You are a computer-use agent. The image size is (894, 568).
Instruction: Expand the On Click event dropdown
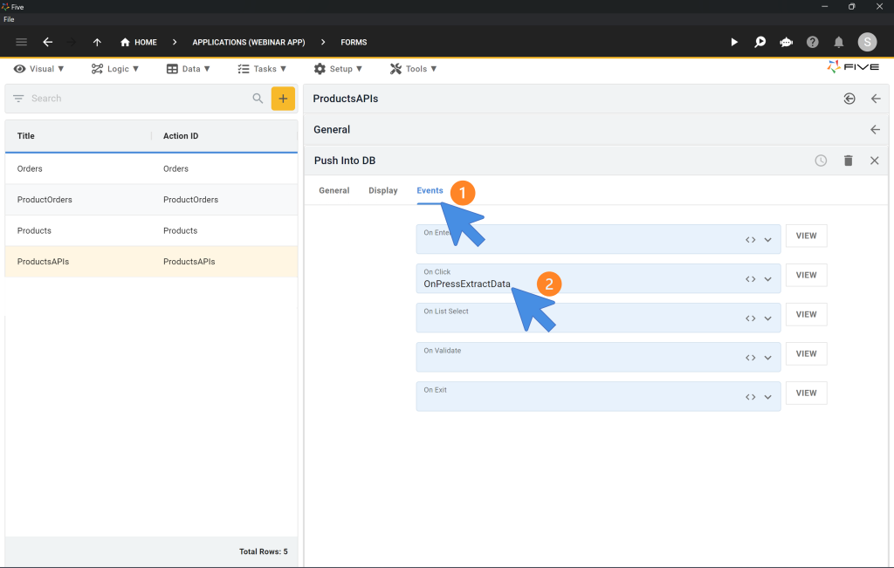coord(768,279)
